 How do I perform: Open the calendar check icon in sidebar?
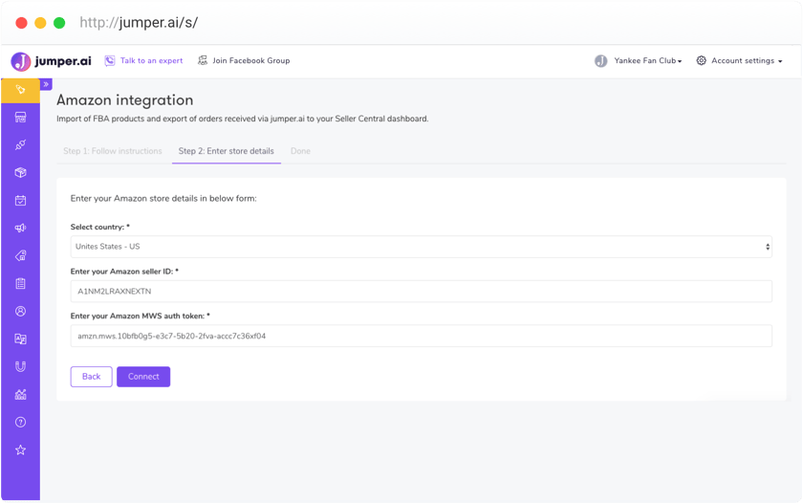(20, 201)
